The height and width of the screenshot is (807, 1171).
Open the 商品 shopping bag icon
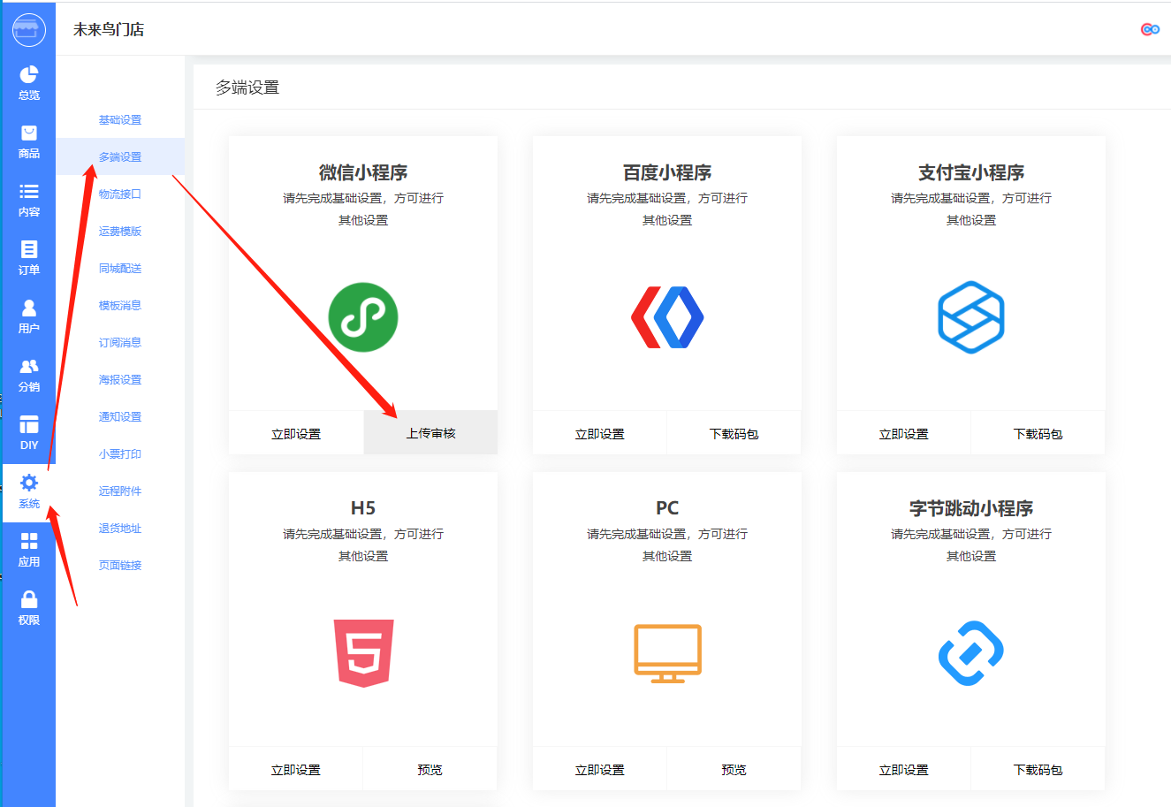coord(29,133)
